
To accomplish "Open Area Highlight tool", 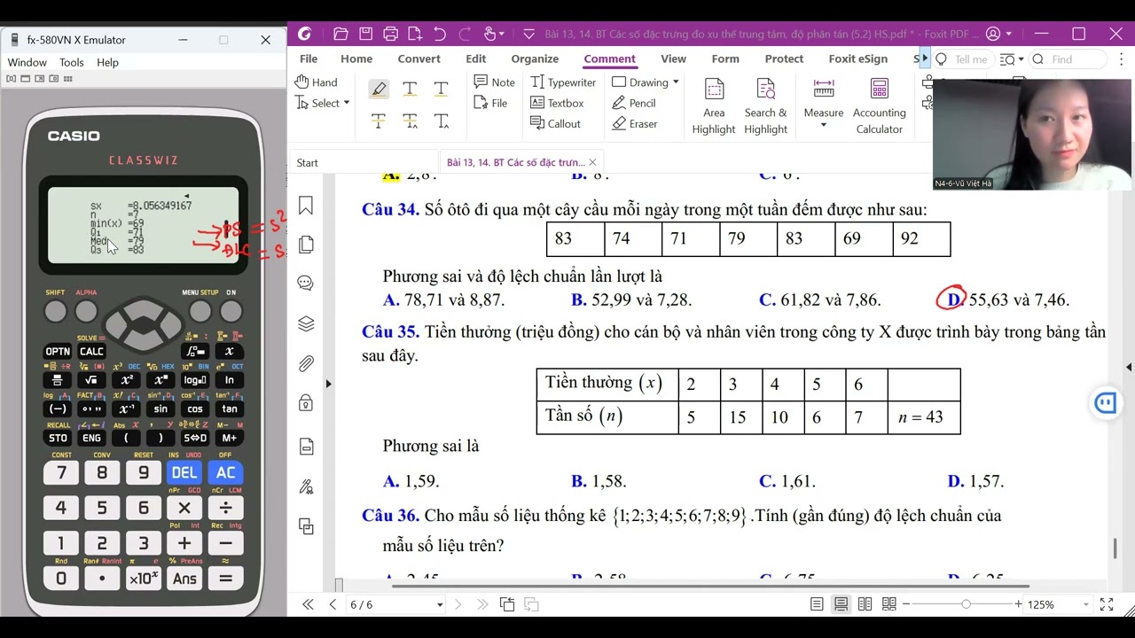I will click(x=714, y=106).
